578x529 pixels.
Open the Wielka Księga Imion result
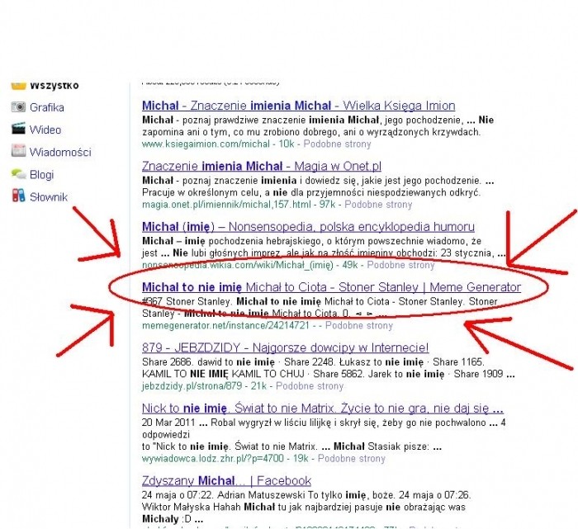298,106
